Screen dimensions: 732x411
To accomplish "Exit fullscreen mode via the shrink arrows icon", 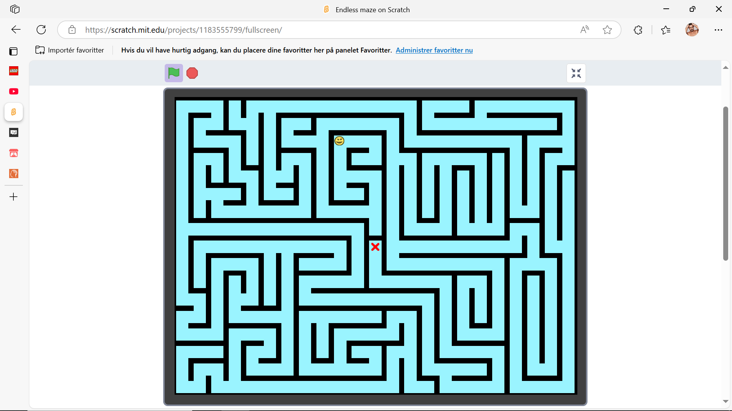I will (576, 73).
